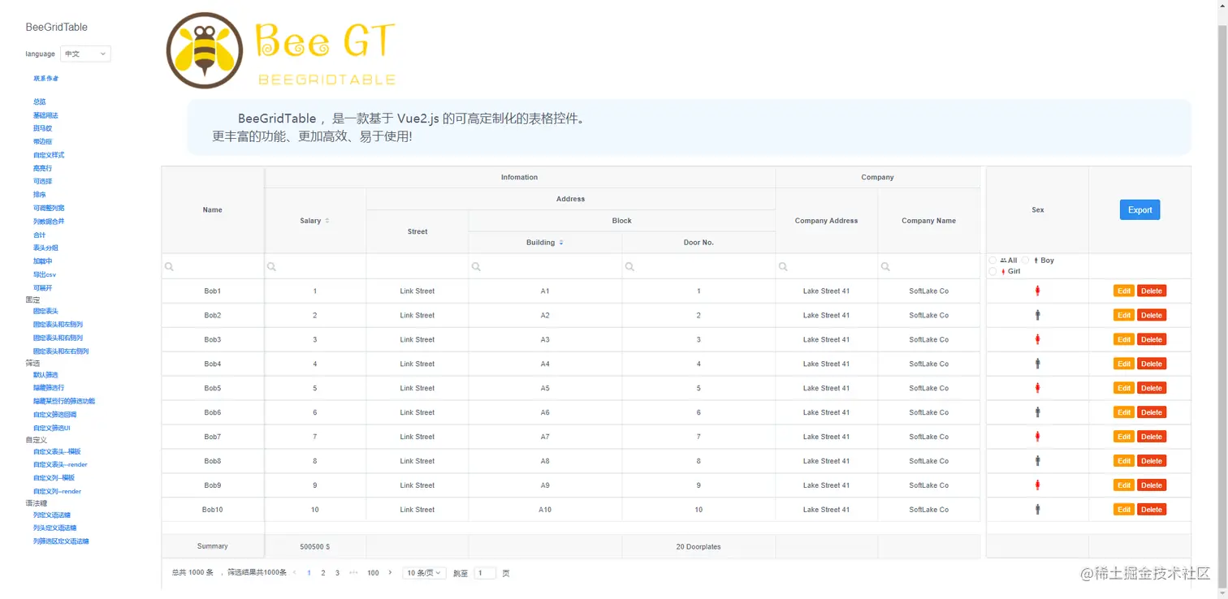Click the Street column header
The width and height of the screenshot is (1228, 599).
(417, 232)
